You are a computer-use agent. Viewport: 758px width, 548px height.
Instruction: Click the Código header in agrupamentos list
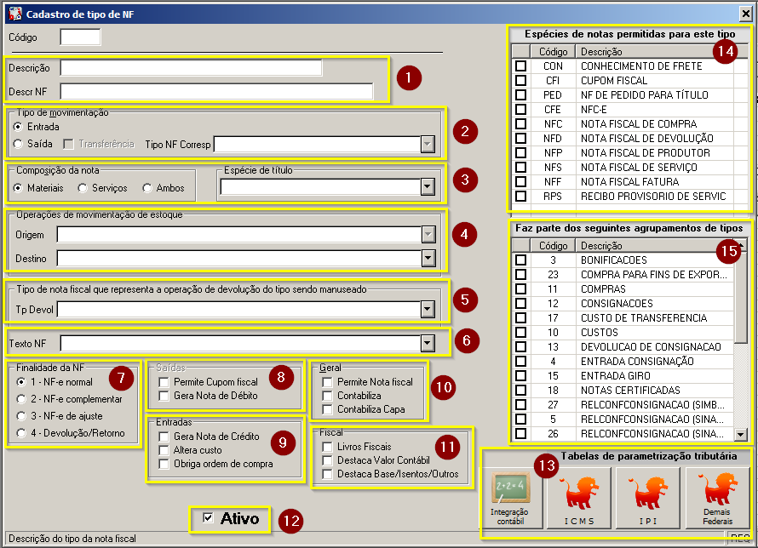pyautogui.click(x=553, y=246)
